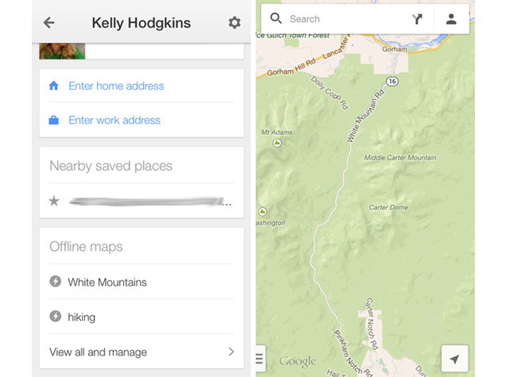Tap the Kelly Hodgkins profile photo
Screen dimensions: 509x377
pyautogui.click(x=62, y=51)
